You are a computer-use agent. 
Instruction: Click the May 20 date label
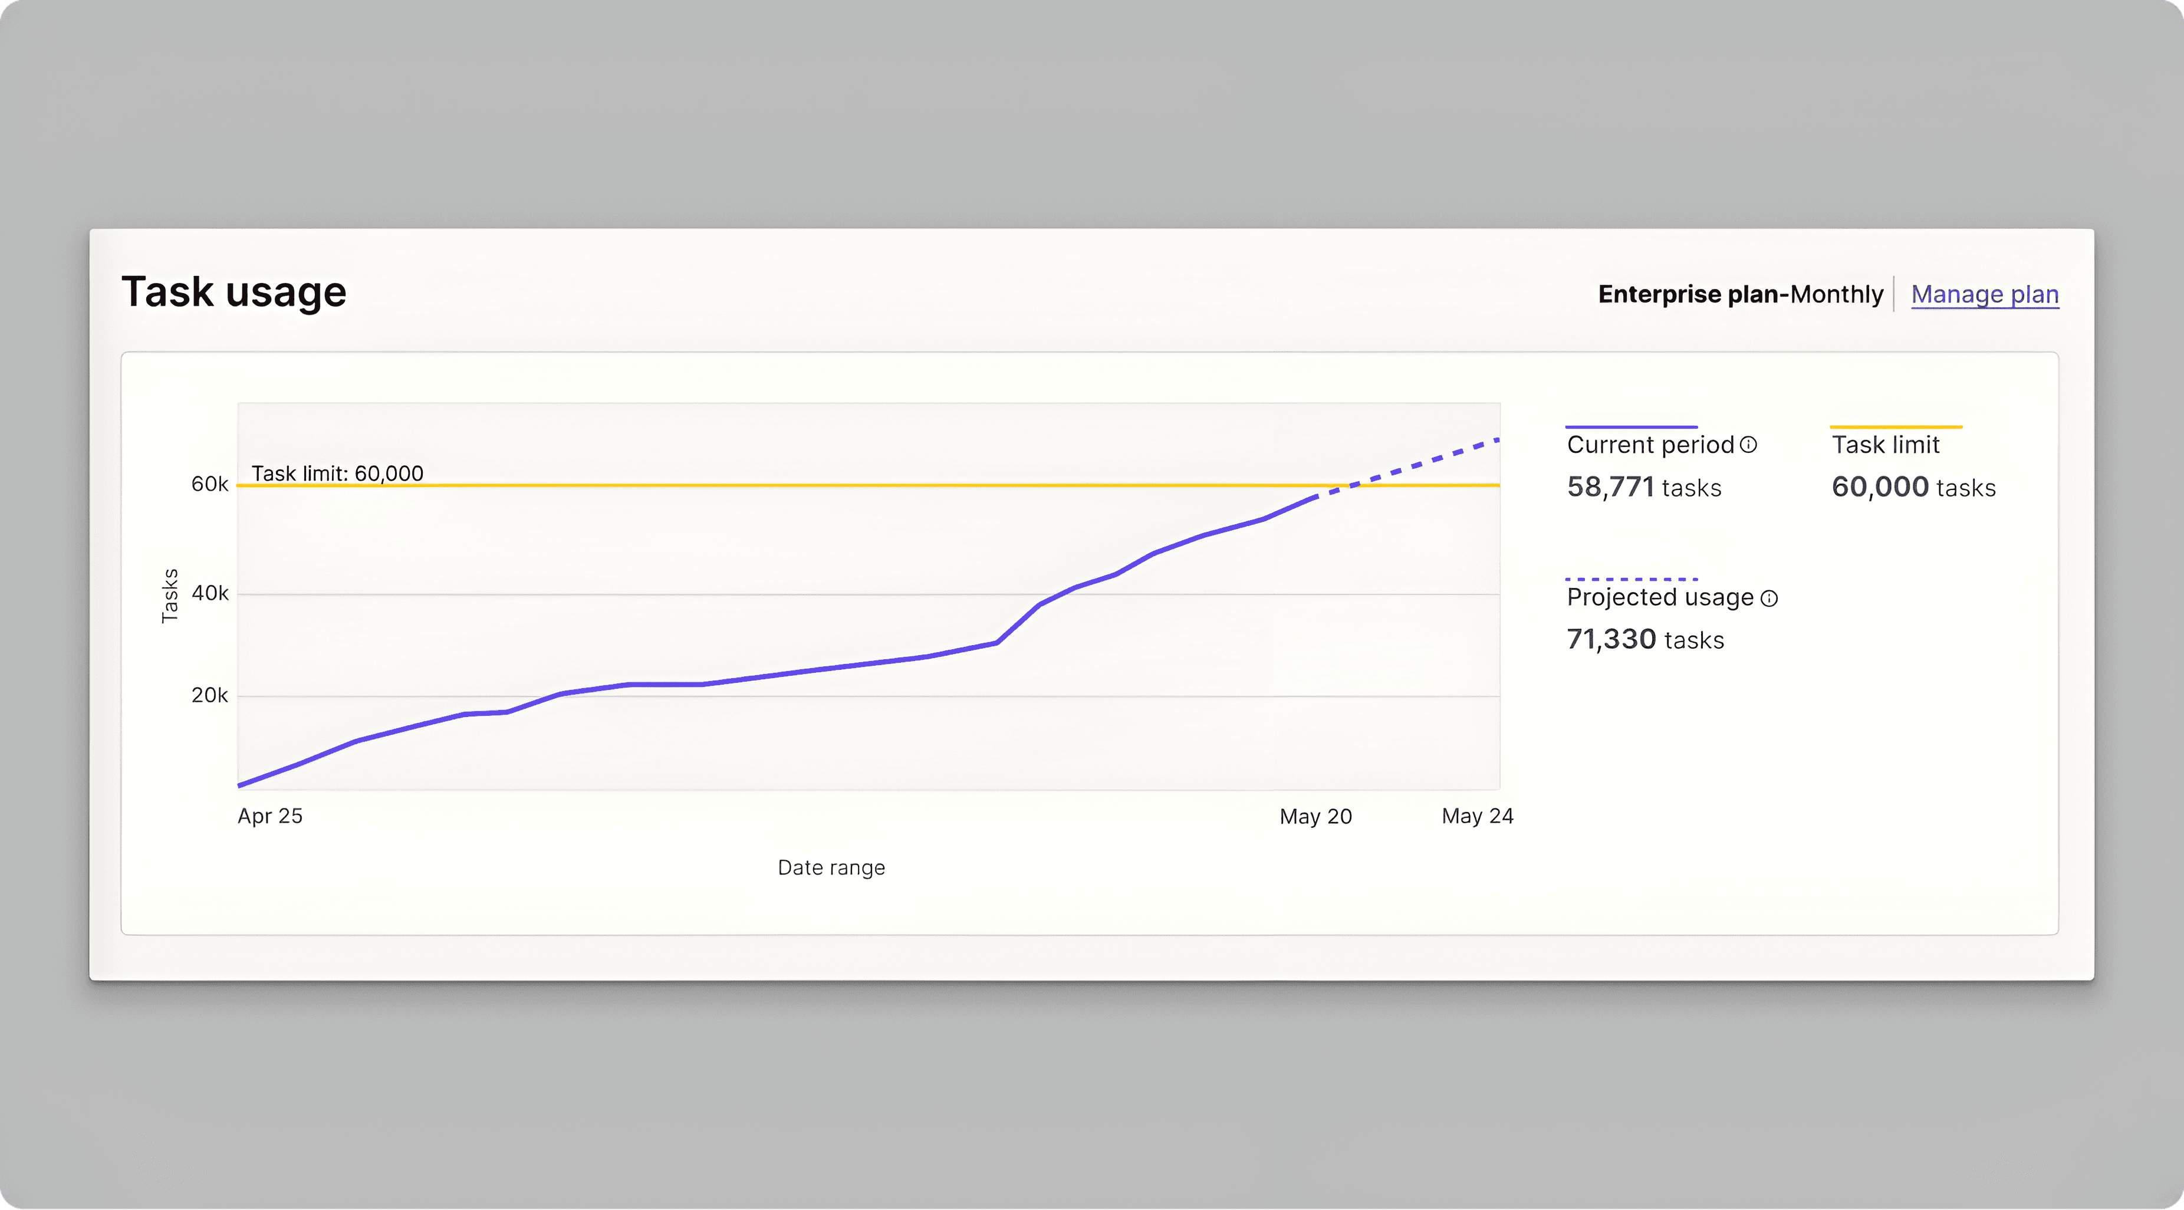tap(1315, 817)
